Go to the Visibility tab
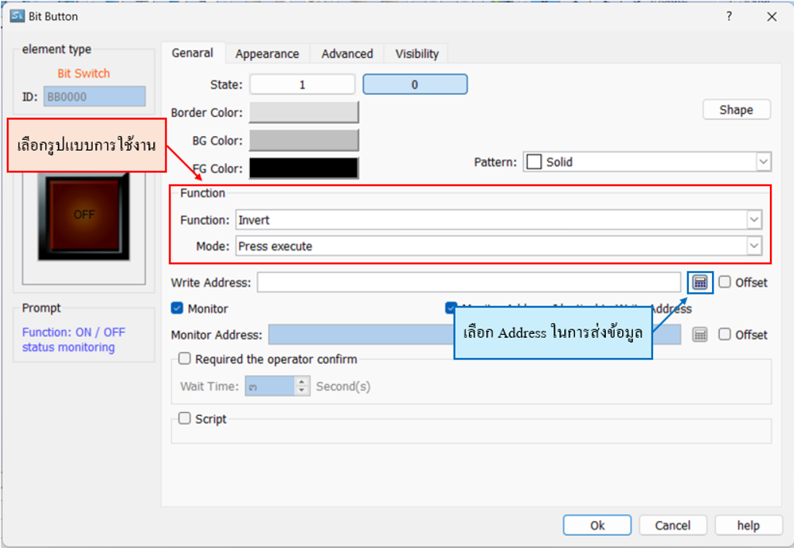This screenshot has width=794, height=548. pos(416,53)
